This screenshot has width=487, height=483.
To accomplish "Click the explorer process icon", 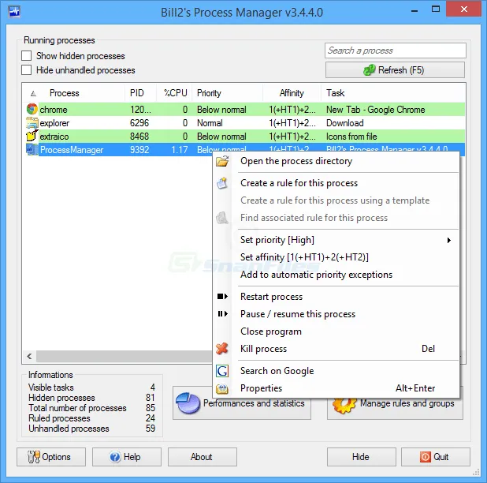I will [32, 123].
